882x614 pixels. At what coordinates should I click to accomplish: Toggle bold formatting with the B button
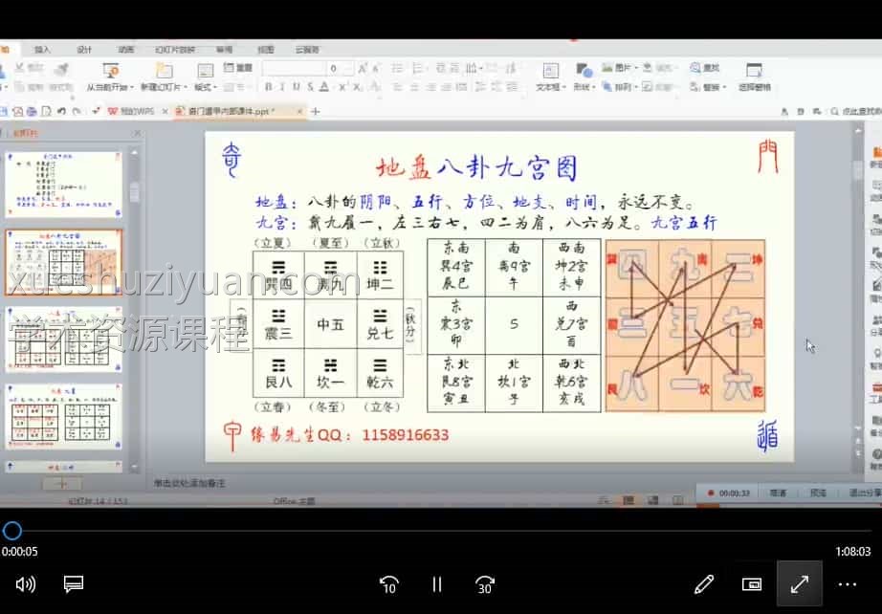(268, 84)
